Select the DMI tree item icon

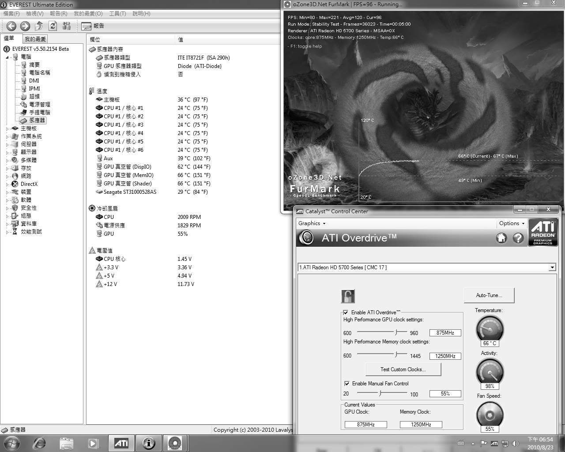[x=24, y=81]
